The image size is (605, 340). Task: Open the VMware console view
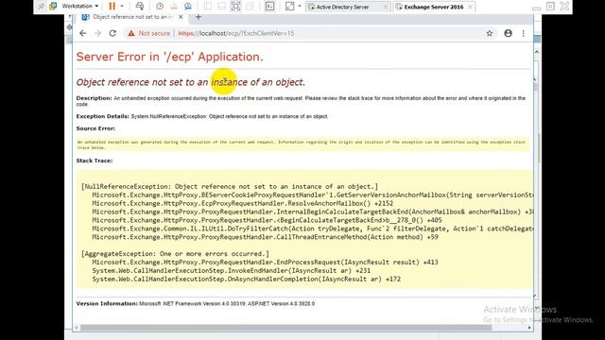(269, 7)
